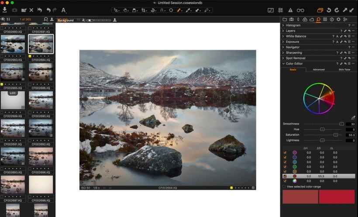Click the focus mask glasses icon
Image resolution: width=358 pixels, height=217 pixels.
300,10
